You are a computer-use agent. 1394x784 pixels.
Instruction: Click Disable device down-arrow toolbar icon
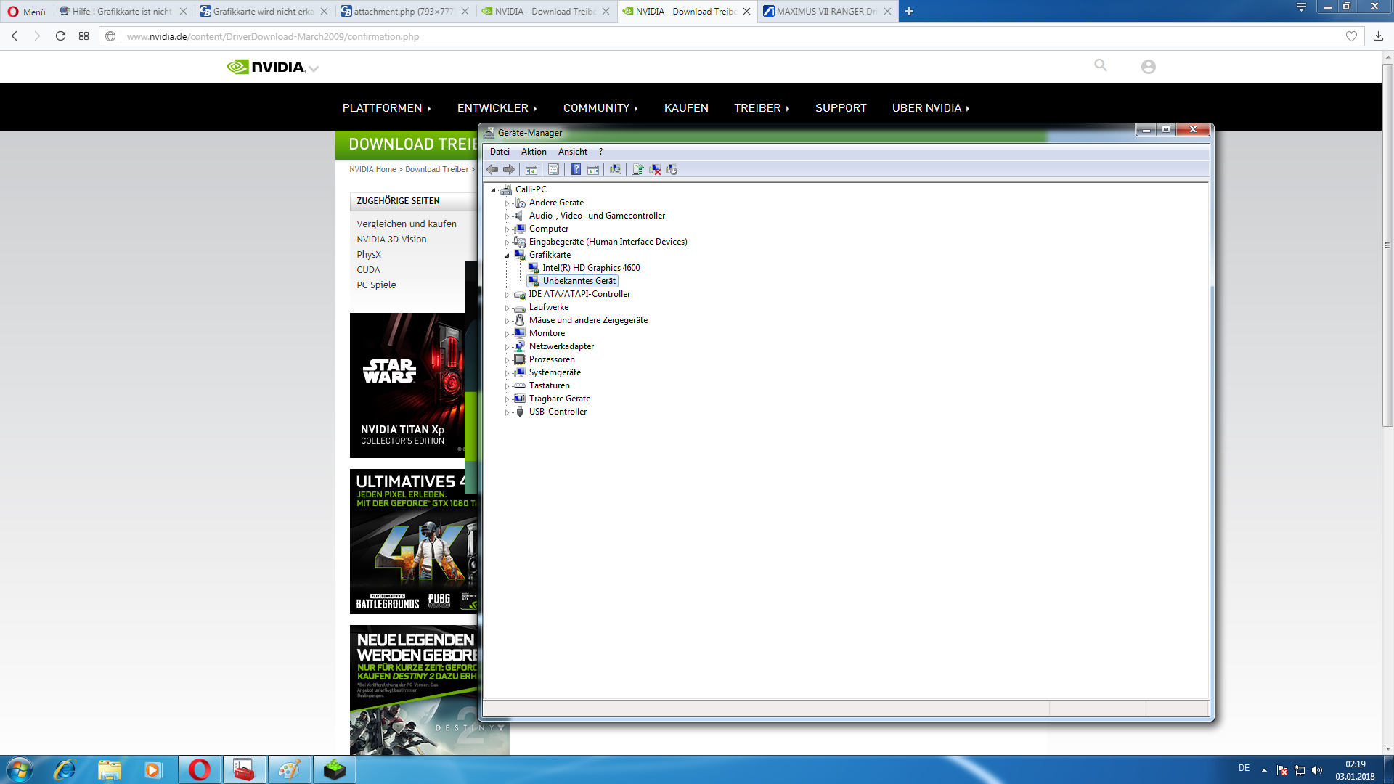tap(672, 169)
